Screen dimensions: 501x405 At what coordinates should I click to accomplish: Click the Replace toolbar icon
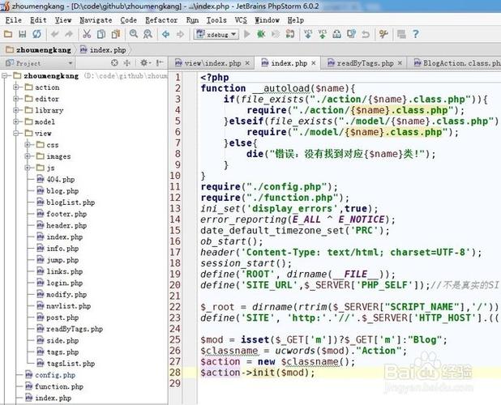pyautogui.click(x=148, y=34)
